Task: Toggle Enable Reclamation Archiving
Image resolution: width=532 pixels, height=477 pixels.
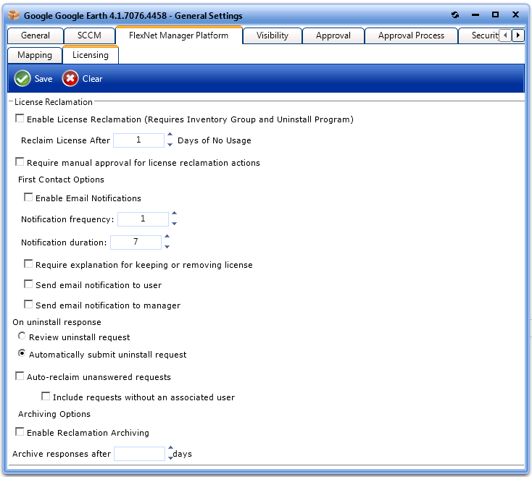Action: coord(20,431)
